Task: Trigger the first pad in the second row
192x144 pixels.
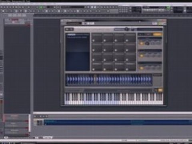Action: click(x=97, y=48)
